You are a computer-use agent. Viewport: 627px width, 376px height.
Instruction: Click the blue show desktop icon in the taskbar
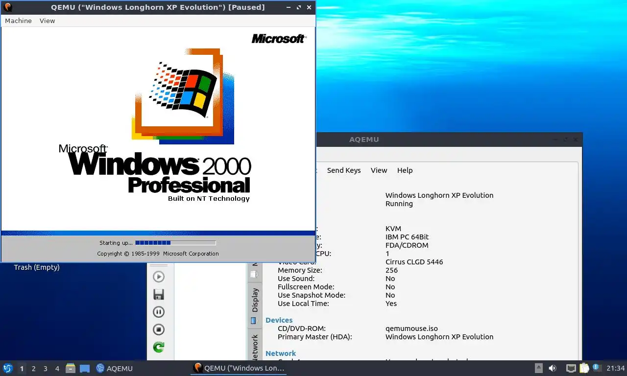click(85, 369)
